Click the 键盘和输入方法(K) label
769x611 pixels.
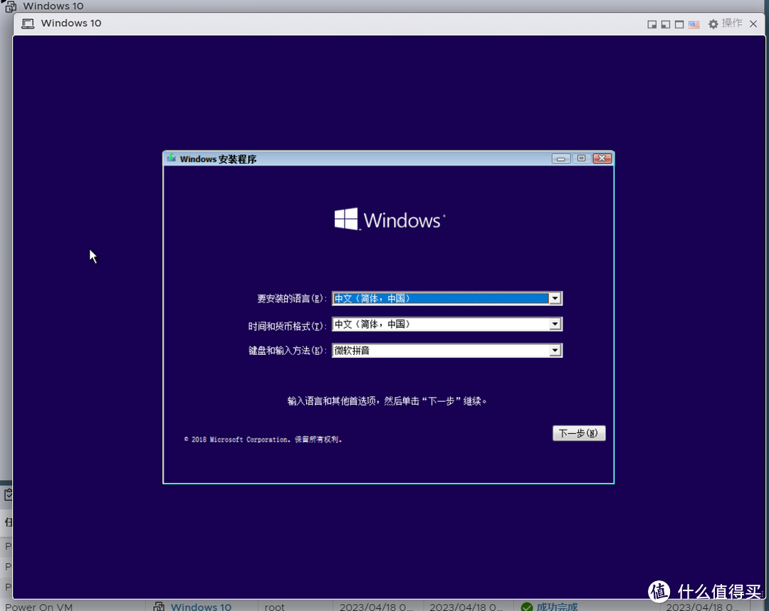[287, 351]
